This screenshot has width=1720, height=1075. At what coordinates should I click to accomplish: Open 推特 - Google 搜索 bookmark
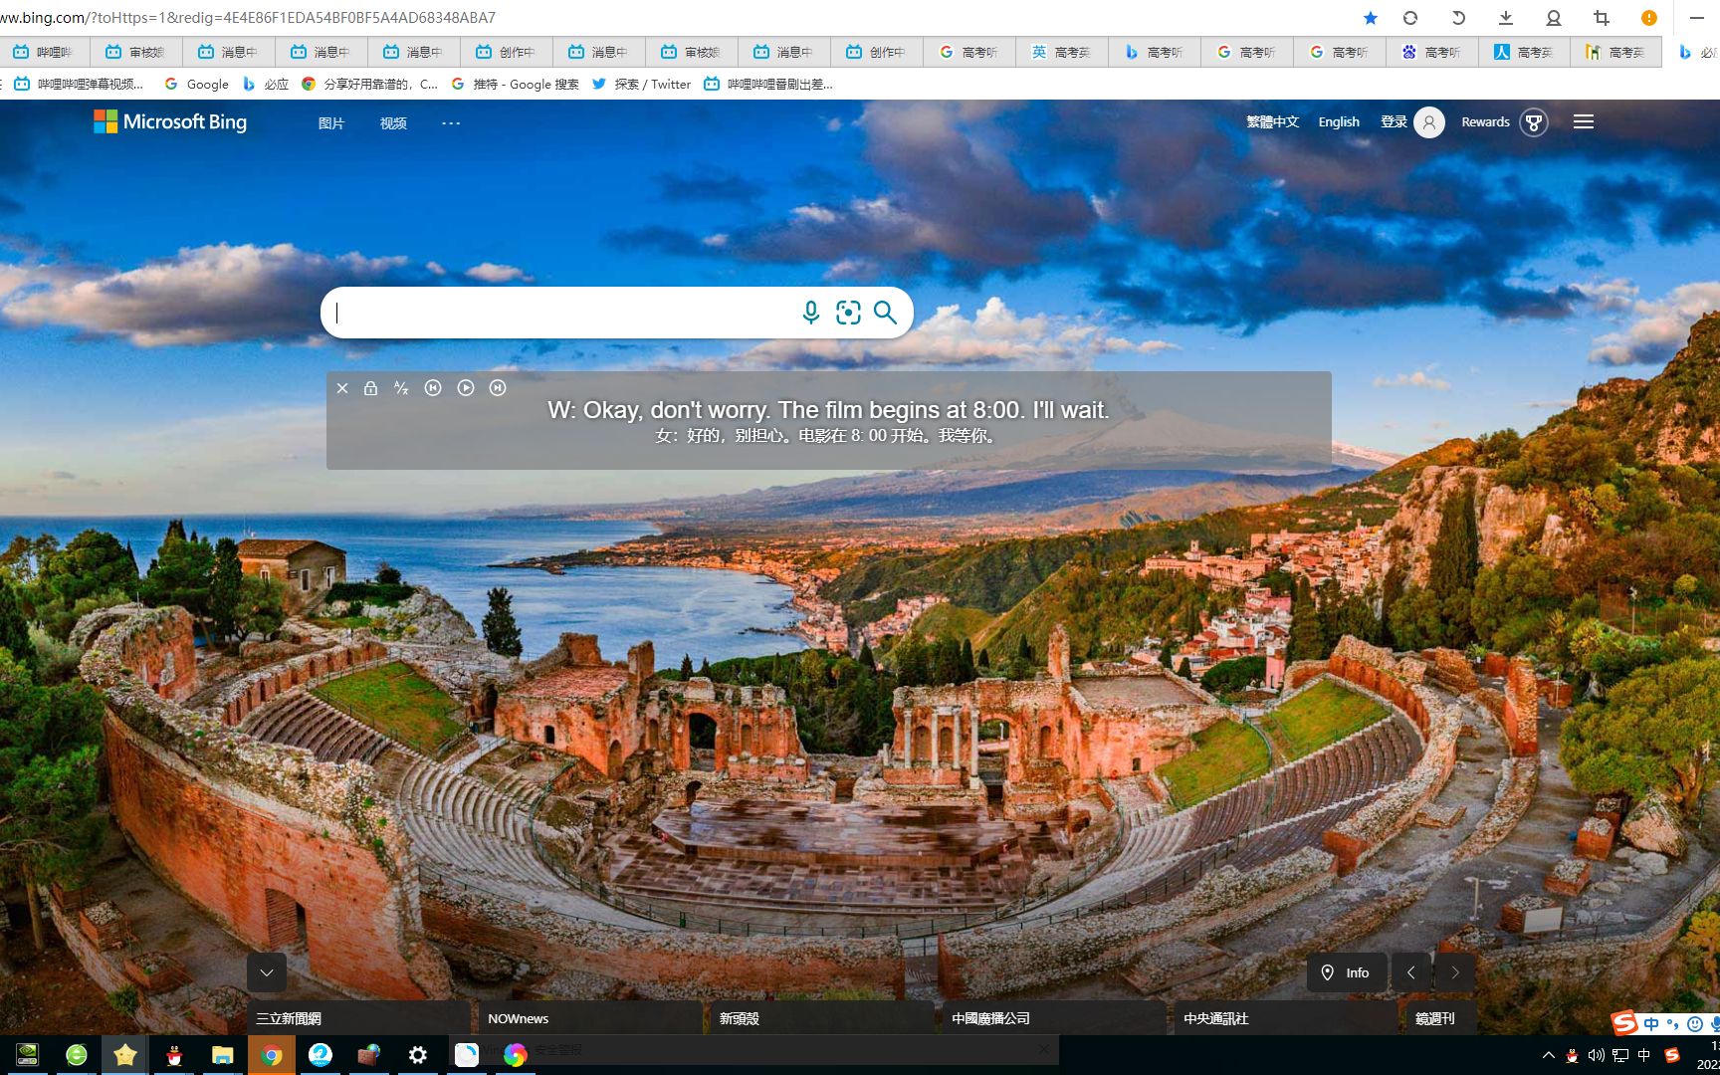tap(515, 85)
